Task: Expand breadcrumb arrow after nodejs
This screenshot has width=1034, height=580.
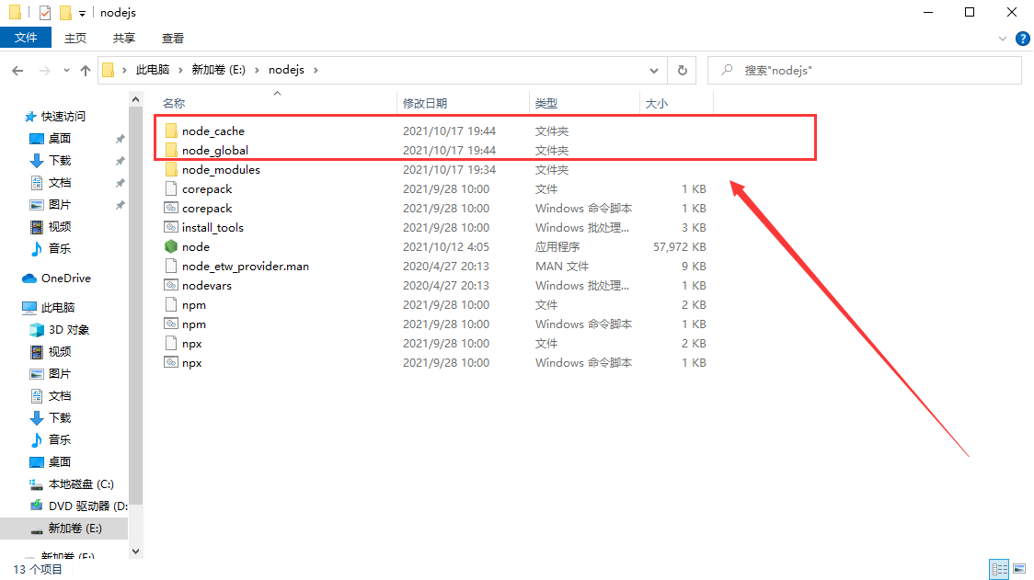Action: coord(316,70)
